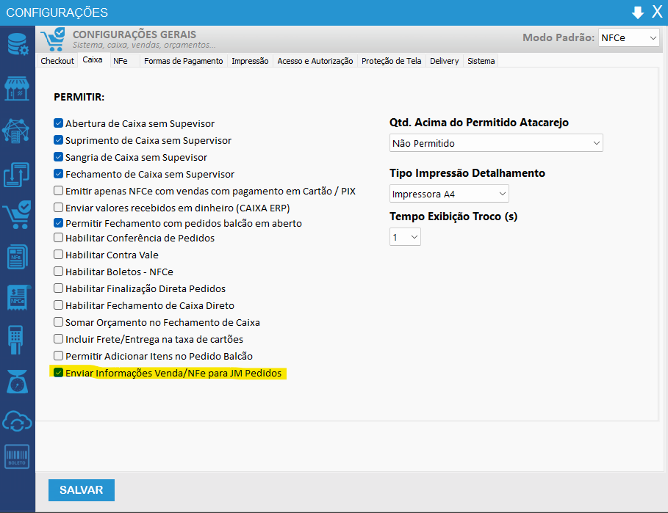Screen dimensions: 668x513
Task: Click the cloud sync icon in sidebar
Action: coord(17,421)
